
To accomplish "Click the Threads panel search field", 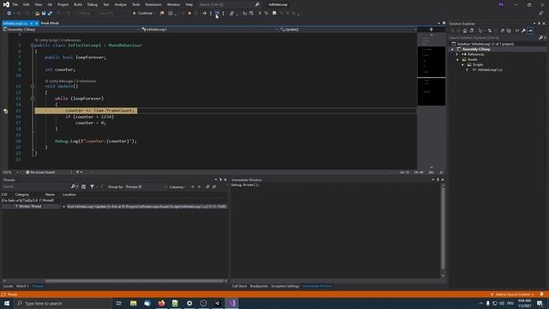I will pos(36,187).
